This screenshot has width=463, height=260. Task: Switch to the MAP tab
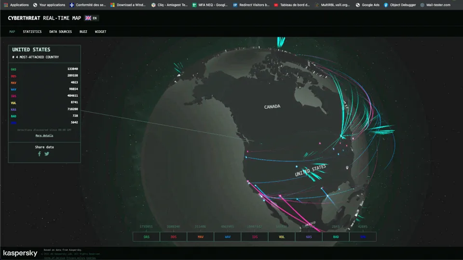tap(12, 32)
